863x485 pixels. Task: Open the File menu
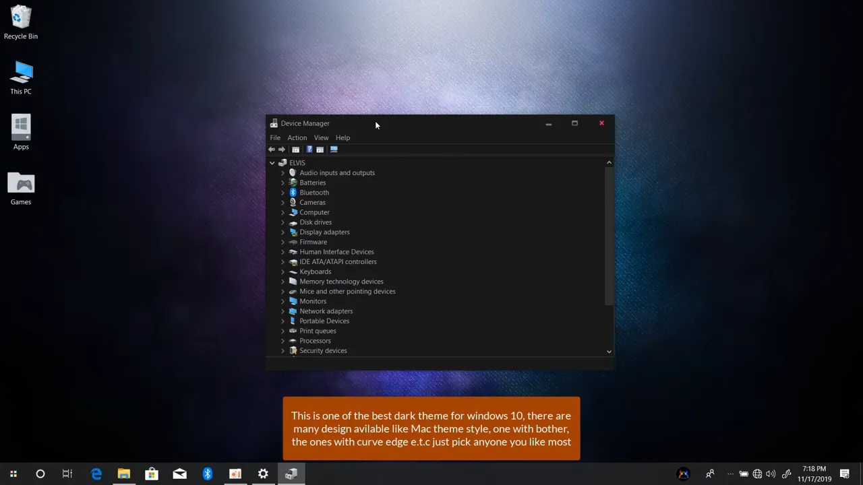pyautogui.click(x=275, y=137)
